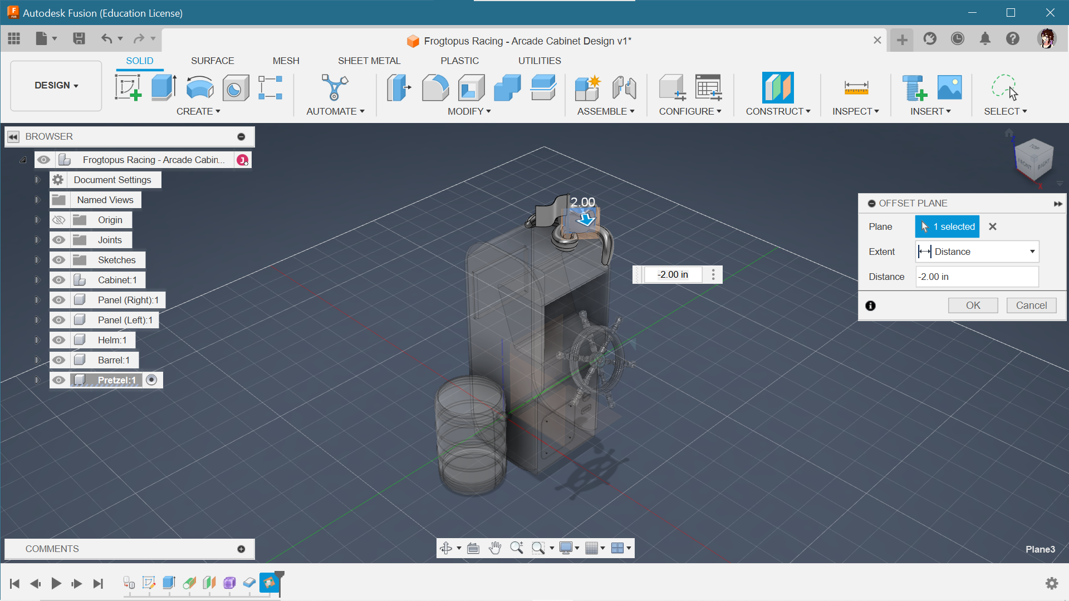The height and width of the screenshot is (601, 1069).
Task: Click the Distance field in dialog
Action: (977, 277)
